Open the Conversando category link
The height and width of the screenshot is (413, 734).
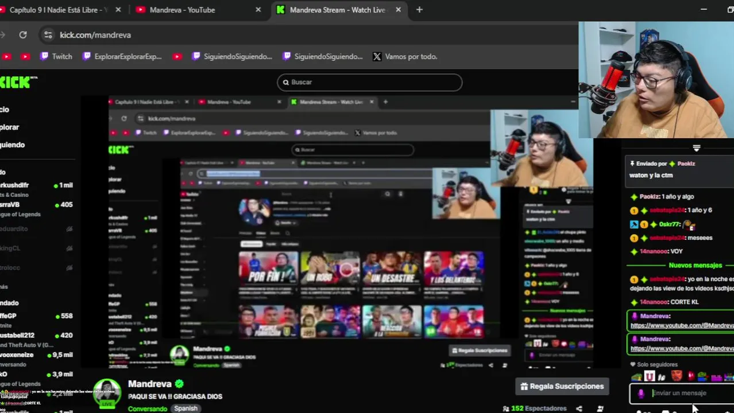coord(148,408)
